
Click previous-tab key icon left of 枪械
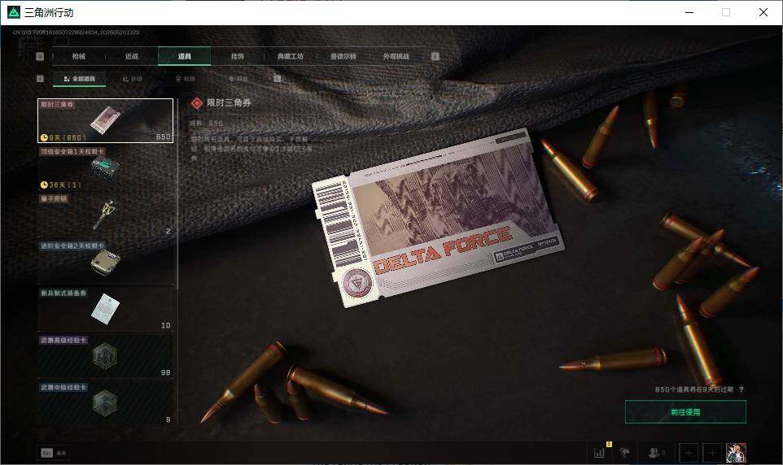click(41, 56)
